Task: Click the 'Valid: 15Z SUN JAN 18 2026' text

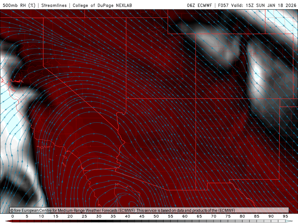Action: pos(264,5)
